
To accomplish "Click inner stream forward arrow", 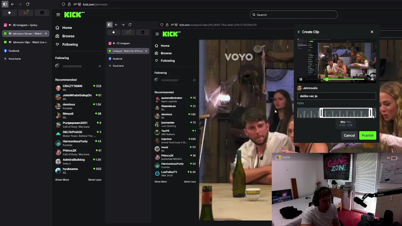I will click(123, 24).
